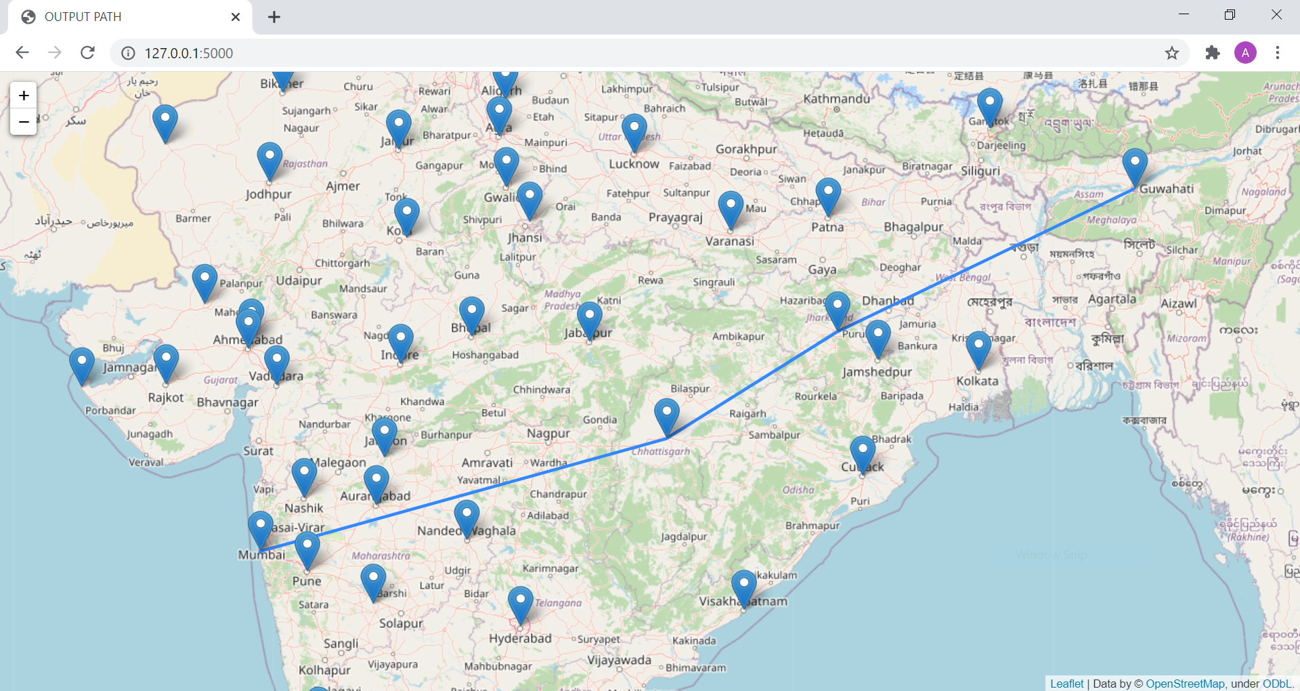Click the map marker at Guwahati

click(x=1135, y=169)
